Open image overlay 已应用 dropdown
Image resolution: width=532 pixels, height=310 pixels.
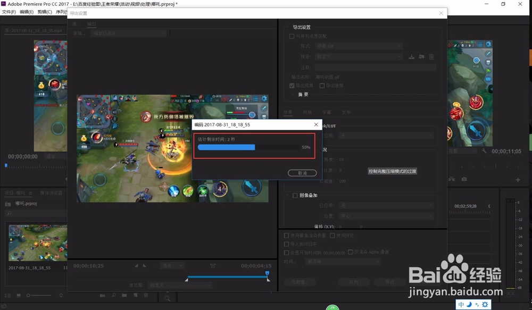point(386,206)
